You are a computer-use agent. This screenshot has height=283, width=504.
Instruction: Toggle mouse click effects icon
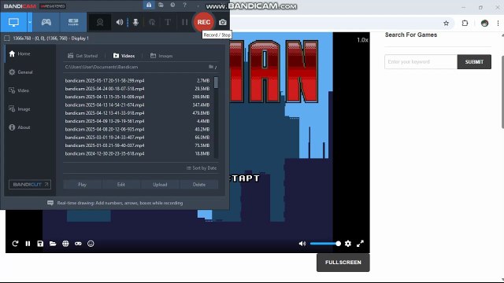[x=152, y=22]
